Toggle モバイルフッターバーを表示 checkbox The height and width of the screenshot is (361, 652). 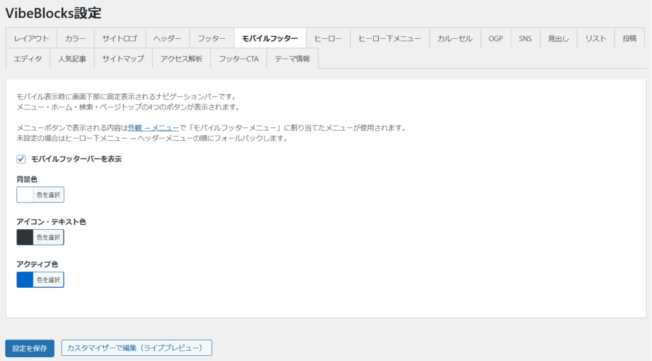(x=21, y=159)
